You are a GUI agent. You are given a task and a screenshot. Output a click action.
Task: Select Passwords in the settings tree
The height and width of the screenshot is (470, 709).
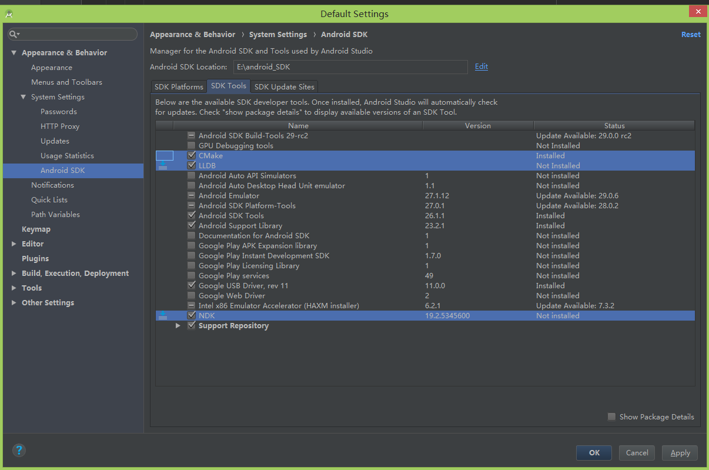[59, 112]
